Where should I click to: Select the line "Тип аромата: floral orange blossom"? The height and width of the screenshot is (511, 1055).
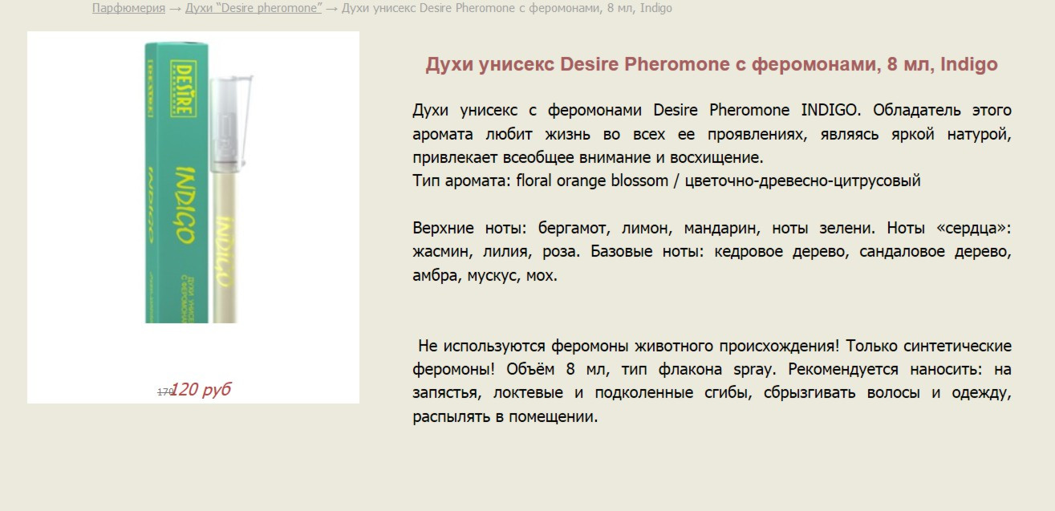(x=667, y=180)
